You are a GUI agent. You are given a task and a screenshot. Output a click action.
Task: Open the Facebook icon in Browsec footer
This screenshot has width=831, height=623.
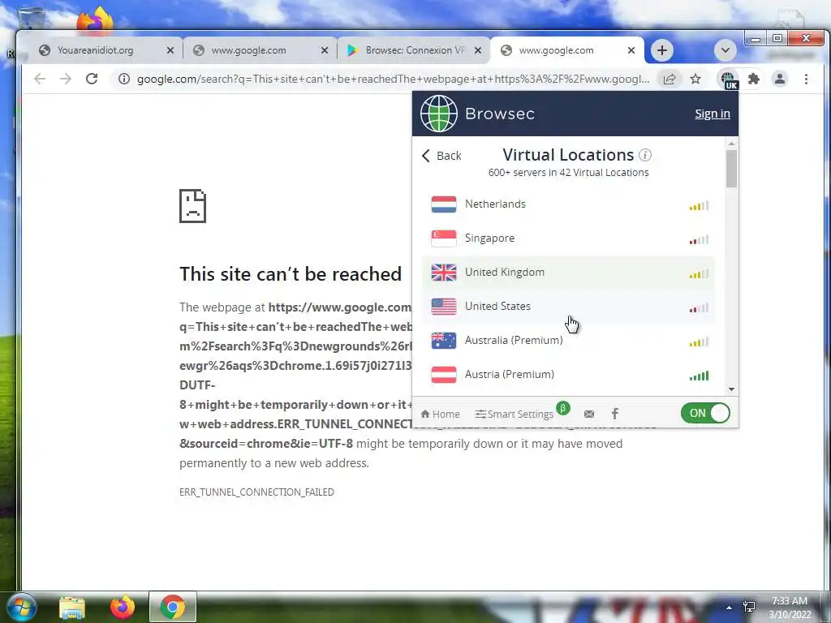pos(615,414)
